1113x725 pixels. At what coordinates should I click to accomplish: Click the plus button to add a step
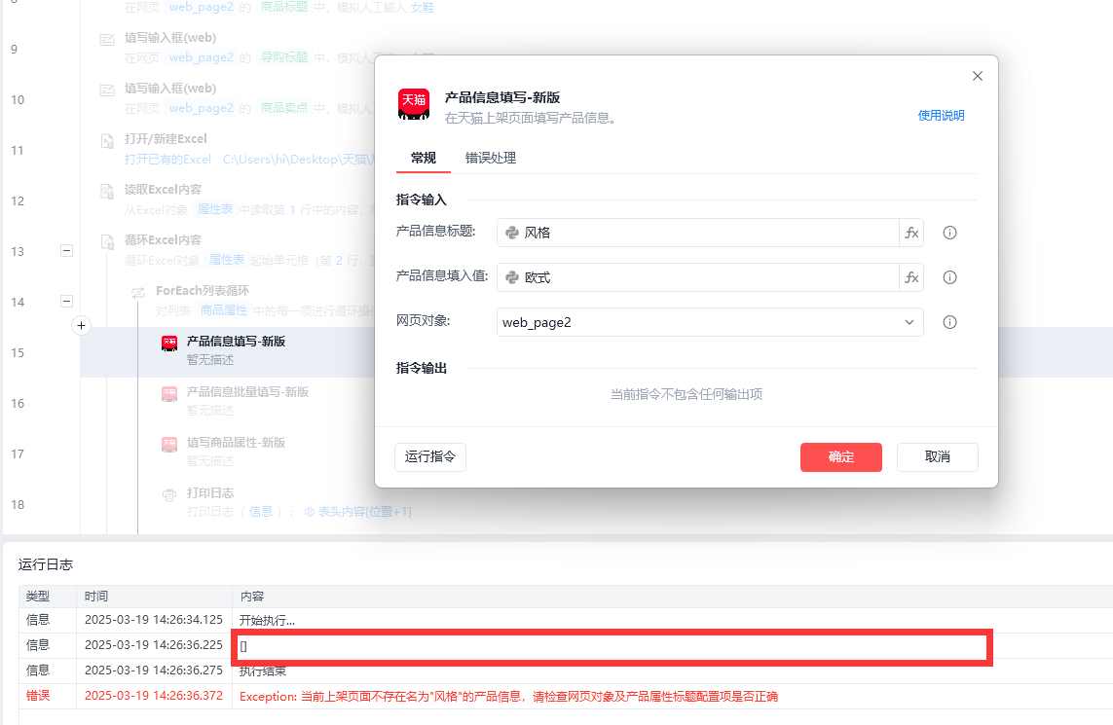coord(81,326)
